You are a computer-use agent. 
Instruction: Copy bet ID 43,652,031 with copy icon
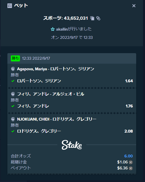92,18
